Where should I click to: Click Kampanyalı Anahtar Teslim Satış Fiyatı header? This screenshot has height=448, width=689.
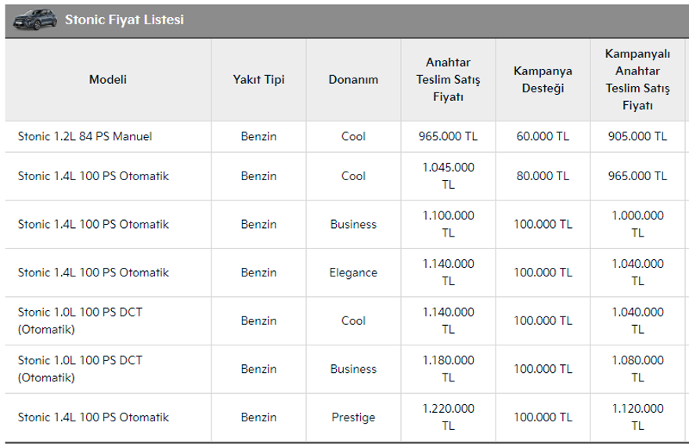tap(637, 79)
